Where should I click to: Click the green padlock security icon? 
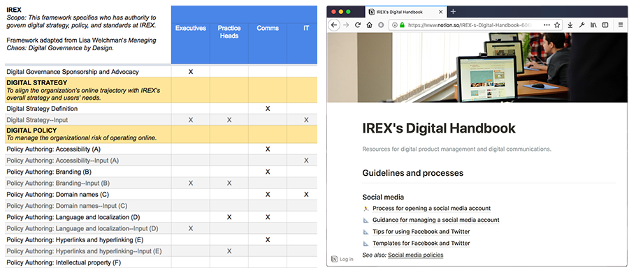(x=402, y=25)
